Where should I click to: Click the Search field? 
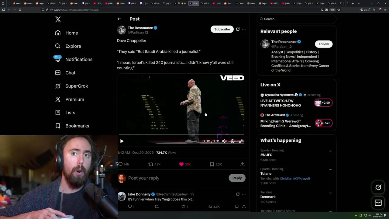(x=297, y=19)
